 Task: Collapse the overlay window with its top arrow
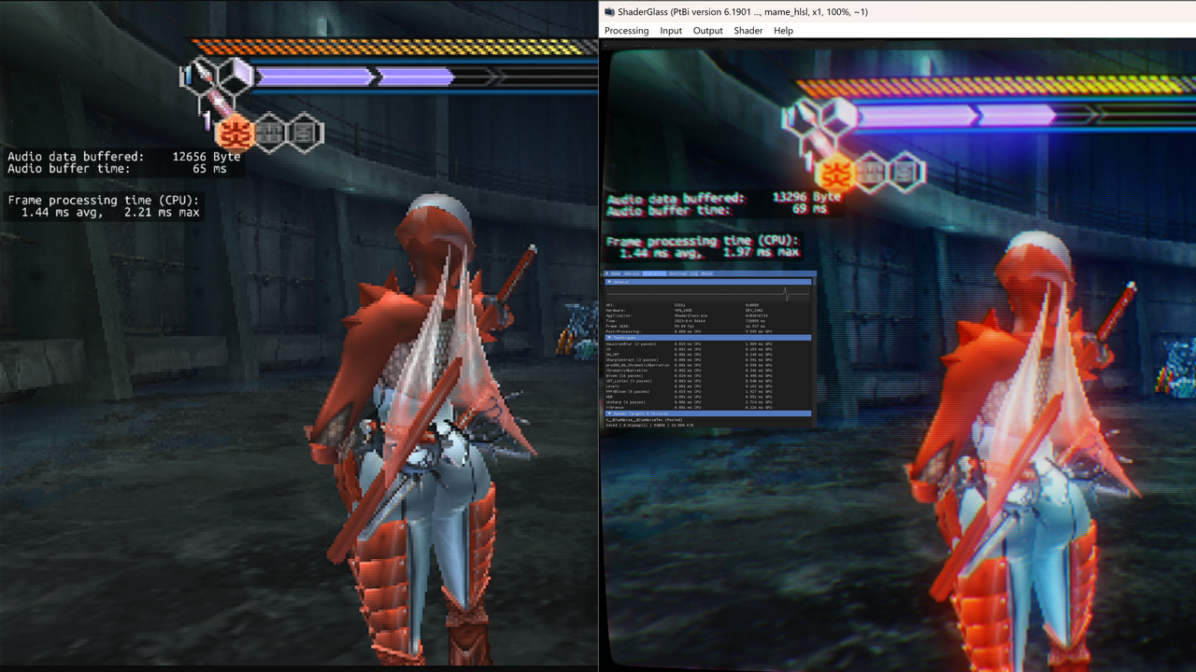point(607,273)
